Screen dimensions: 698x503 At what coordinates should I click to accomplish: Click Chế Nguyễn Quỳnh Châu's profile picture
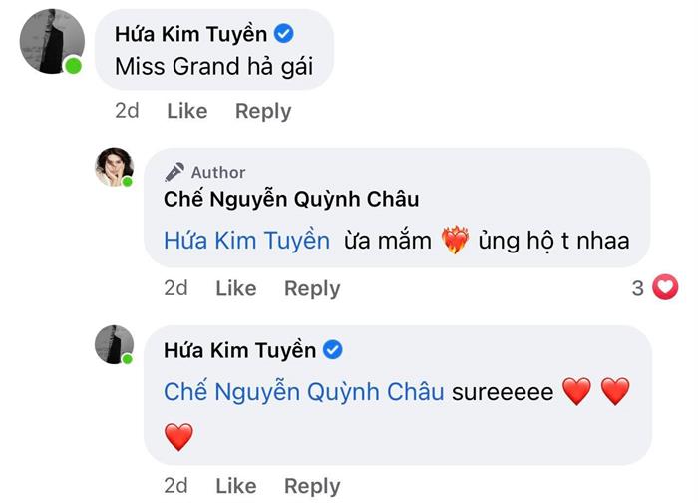tap(114, 166)
